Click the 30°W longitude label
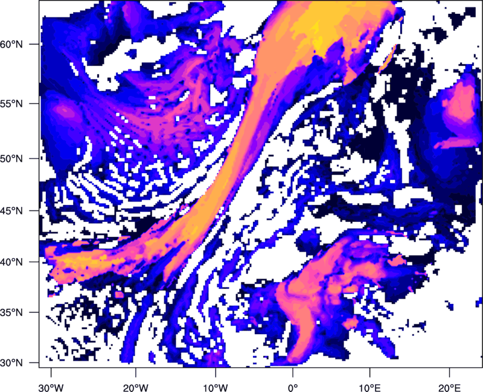The width and height of the screenshot is (483, 392). 51,388
